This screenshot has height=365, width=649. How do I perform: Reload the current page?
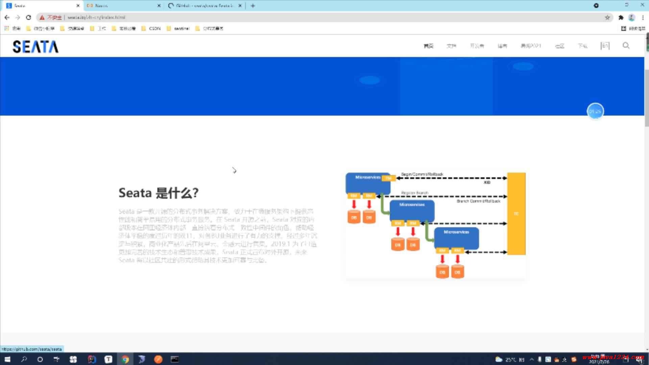click(x=28, y=17)
